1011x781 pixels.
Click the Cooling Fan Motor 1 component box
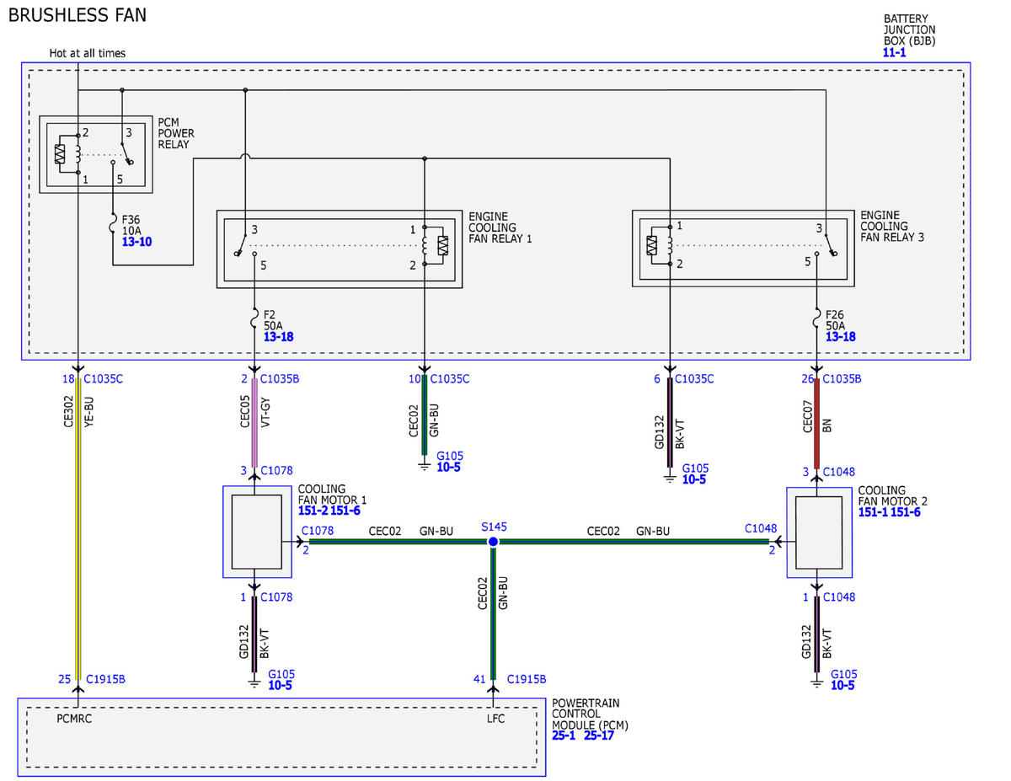point(257,532)
